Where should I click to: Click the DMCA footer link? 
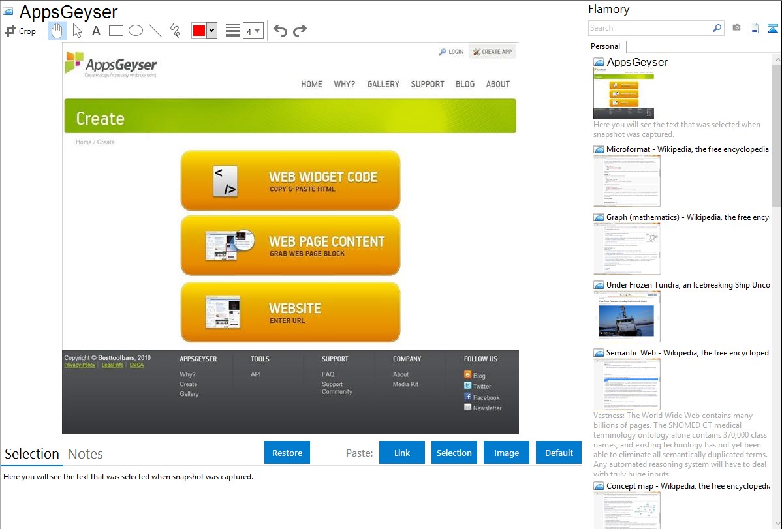pos(136,365)
